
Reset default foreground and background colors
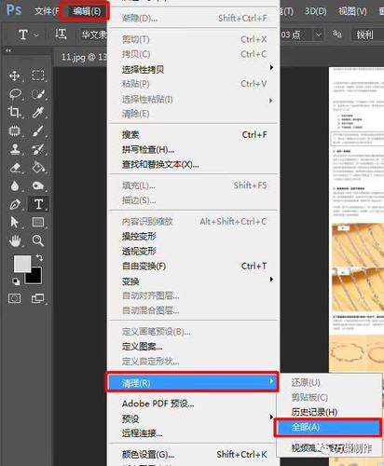[x=16, y=281]
